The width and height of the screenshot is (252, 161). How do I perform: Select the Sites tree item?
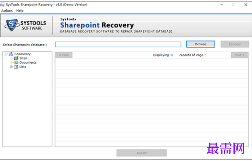23,58
